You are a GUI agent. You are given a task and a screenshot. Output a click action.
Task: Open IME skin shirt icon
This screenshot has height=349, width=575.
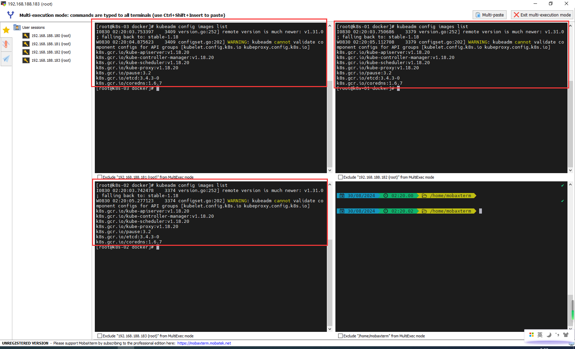click(x=566, y=335)
